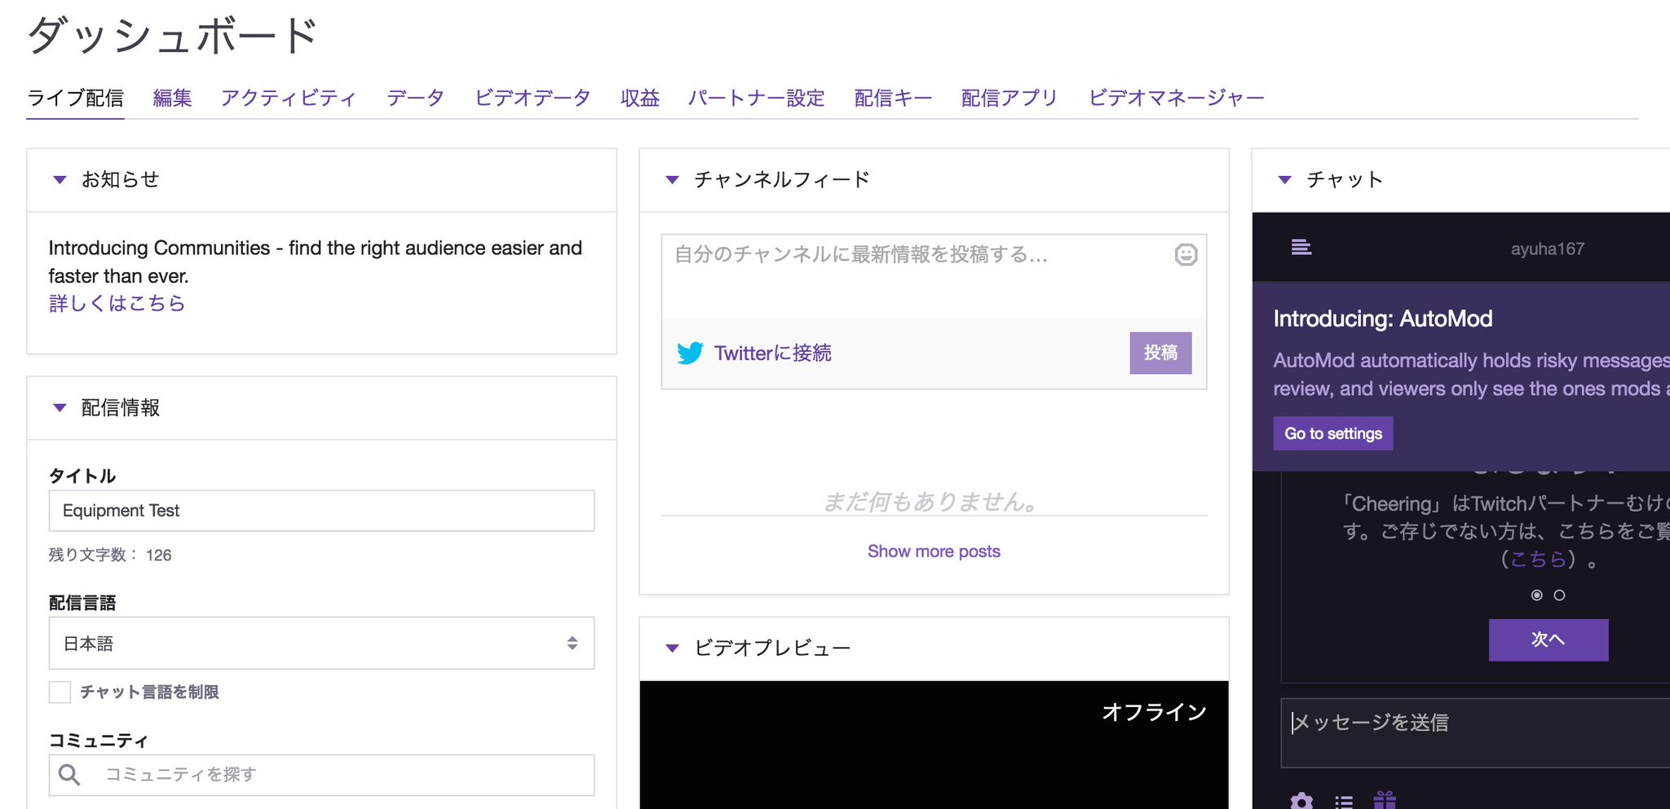
Task: Click the こちら link in chat notice
Action: pos(1538,559)
